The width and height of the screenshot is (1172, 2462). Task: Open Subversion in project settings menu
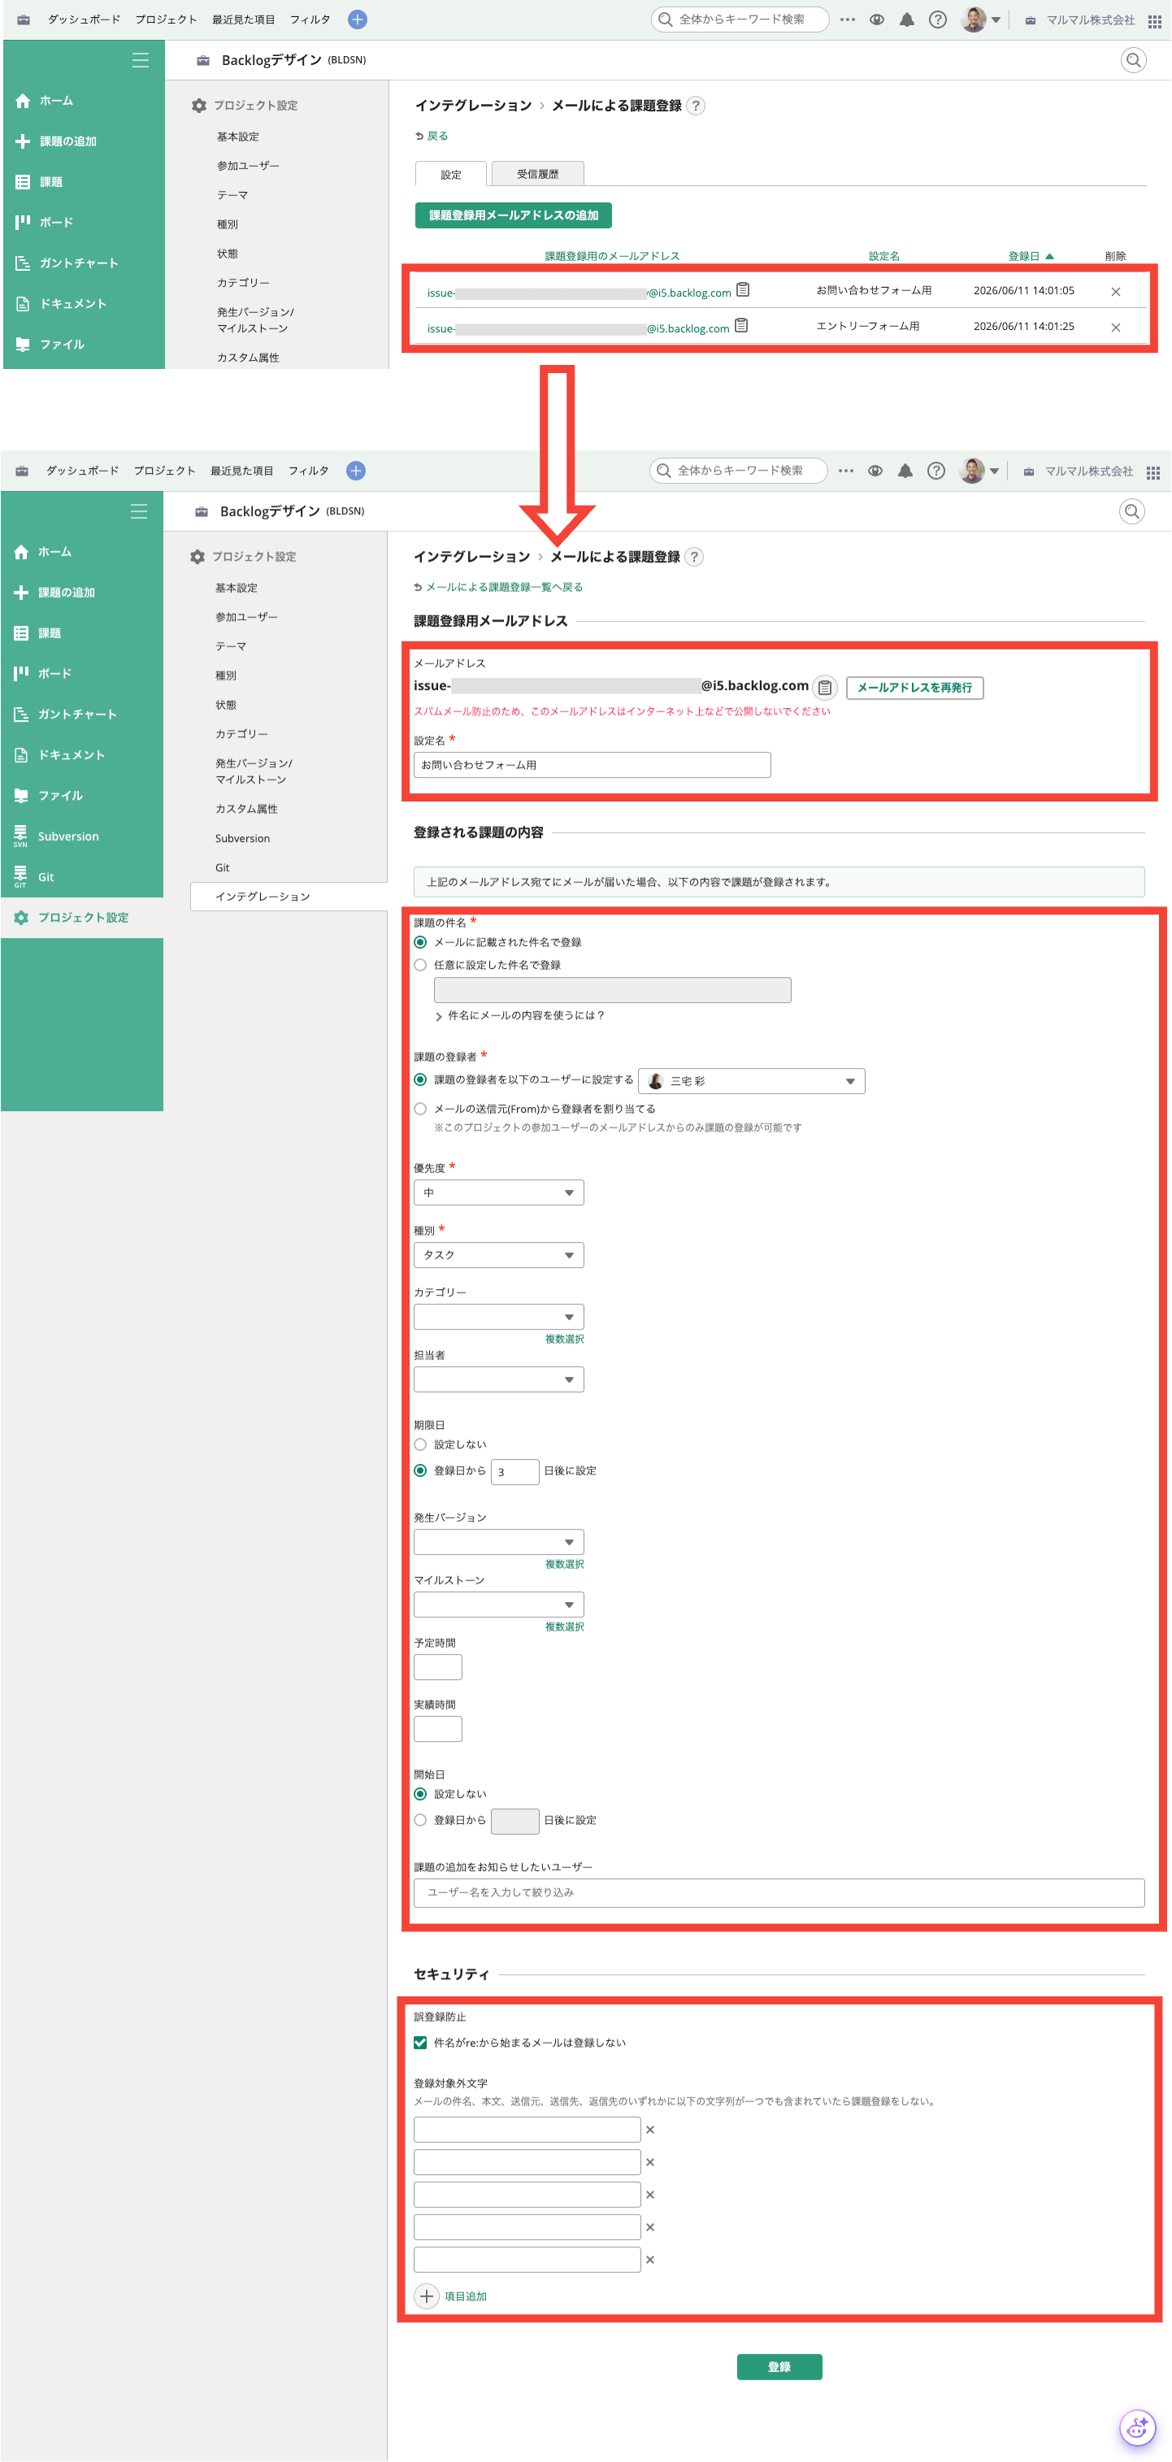pyautogui.click(x=243, y=838)
